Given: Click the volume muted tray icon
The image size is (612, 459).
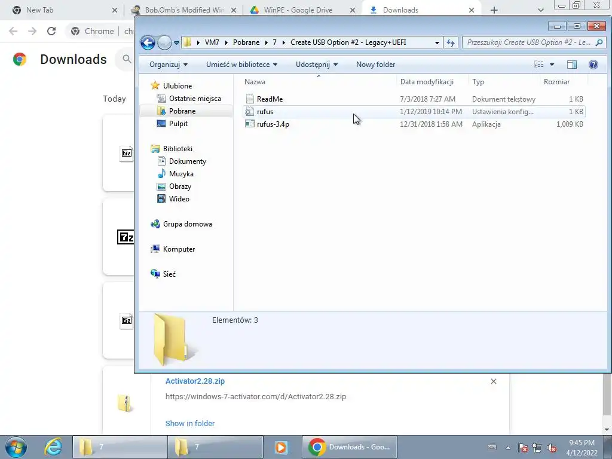Looking at the screenshot, I should [552, 448].
